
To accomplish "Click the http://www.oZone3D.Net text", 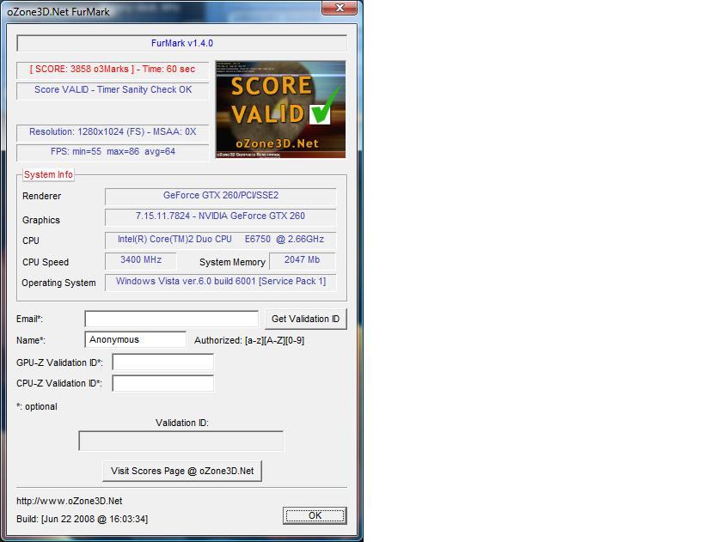I will [x=70, y=501].
